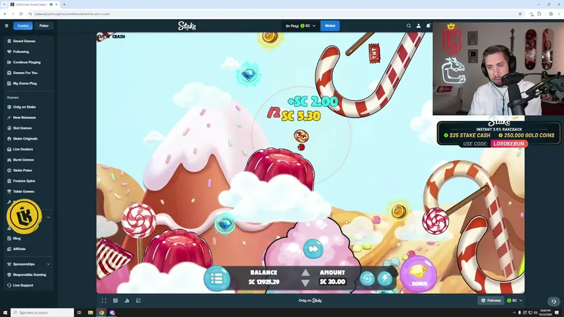
Task: Toggle the hamburger sidebar menu
Action: (7, 26)
